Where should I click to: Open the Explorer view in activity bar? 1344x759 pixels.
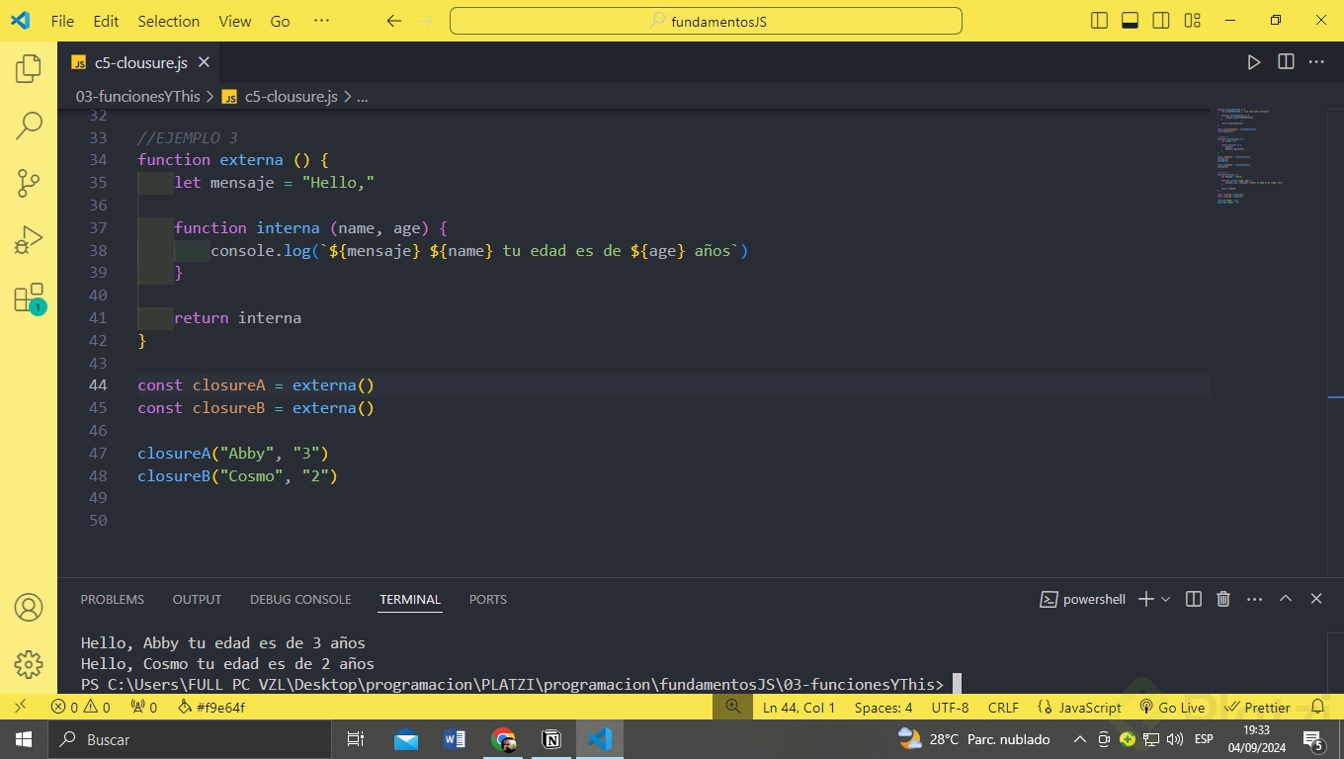pos(29,68)
